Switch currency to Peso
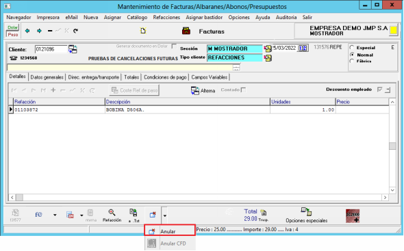Image resolution: width=404 pixels, height=251 pixels. point(12,34)
